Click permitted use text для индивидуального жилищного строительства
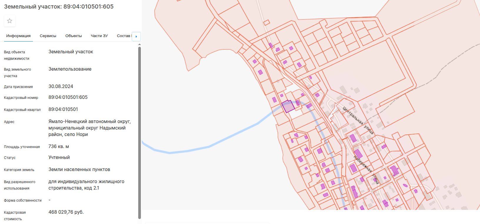The width and height of the screenshot is (480, 224). 86,185
